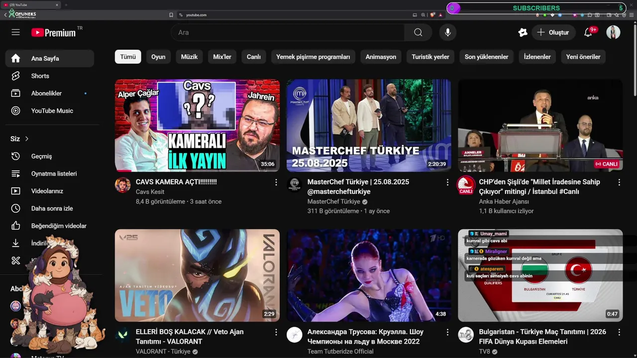Image resolution: width=637 pixels, height=358 pixels.
Task: Open Beğendiğim videolar in sidebar
Action: 50,226
